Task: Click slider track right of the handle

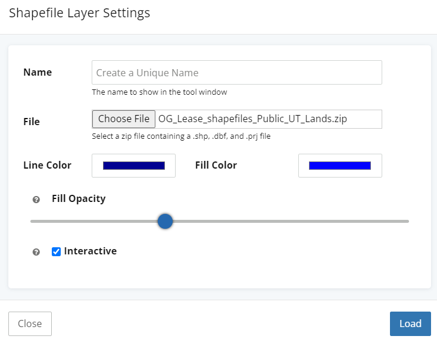Action: [286, 222]
